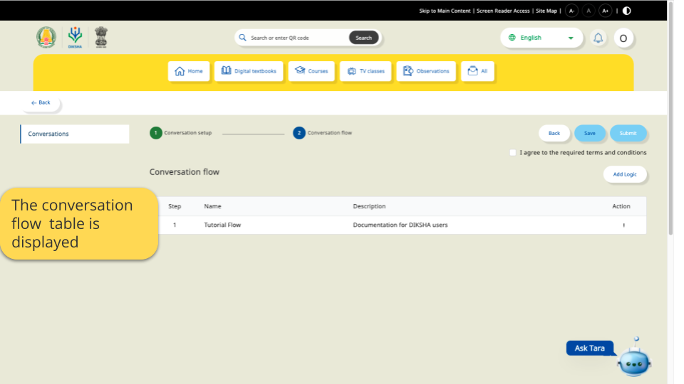Click the Skip to Main Content link

pos(445,11)
